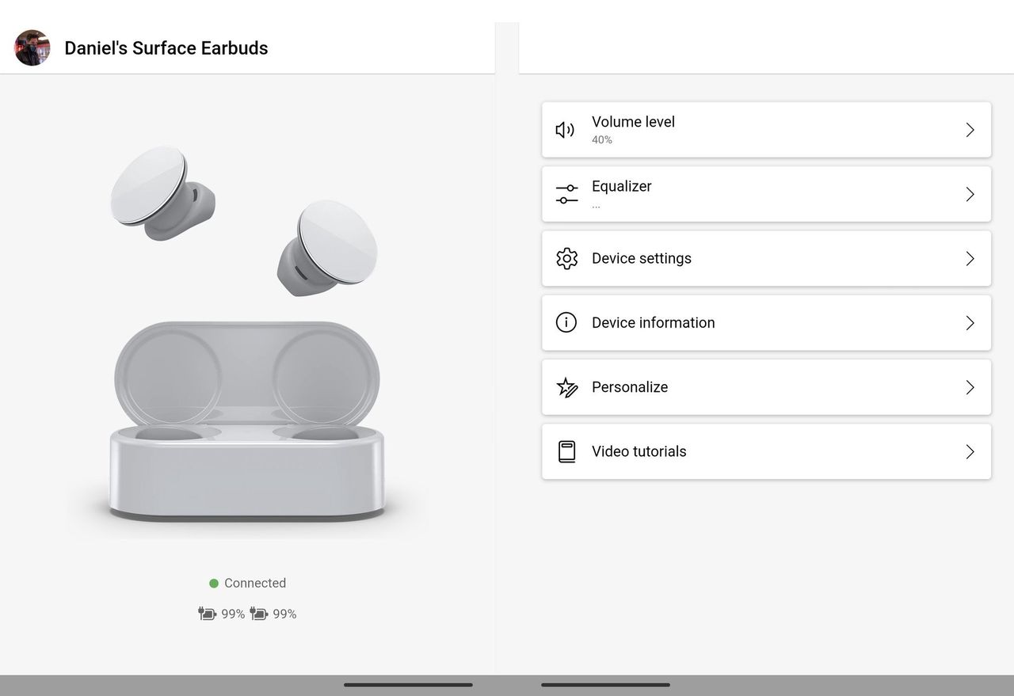Click the 40% volume value
The image size is (1014, 696).
click(602, 140)
